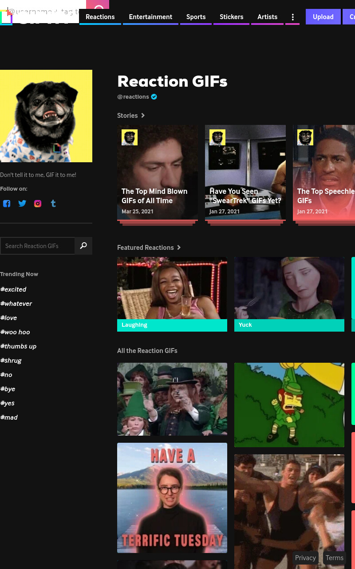This screenshot has width=355, height=569.
Task: Select trending tag #excited
Action: [13, 289]
